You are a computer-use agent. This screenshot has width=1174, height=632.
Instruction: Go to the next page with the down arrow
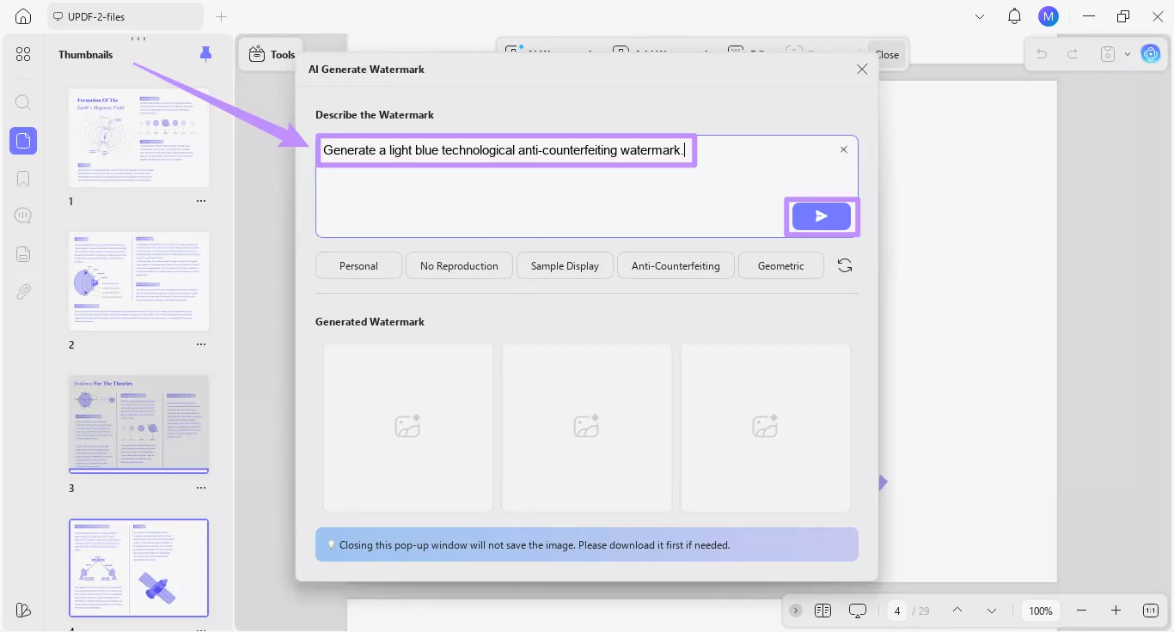(x=992, y=611)
